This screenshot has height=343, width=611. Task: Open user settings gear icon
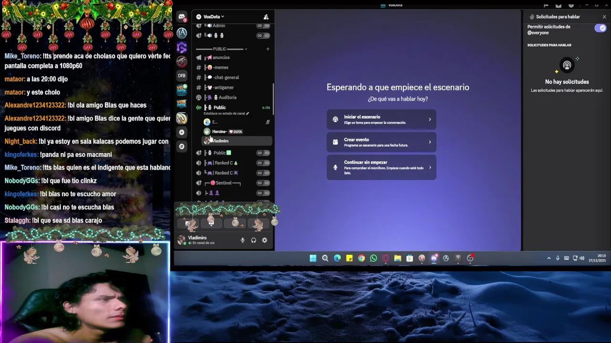pos(264,240)
